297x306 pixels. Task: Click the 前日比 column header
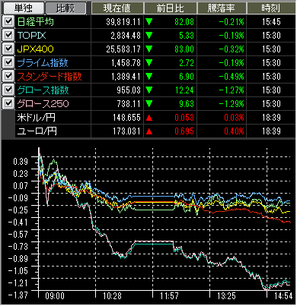[170, 8]
